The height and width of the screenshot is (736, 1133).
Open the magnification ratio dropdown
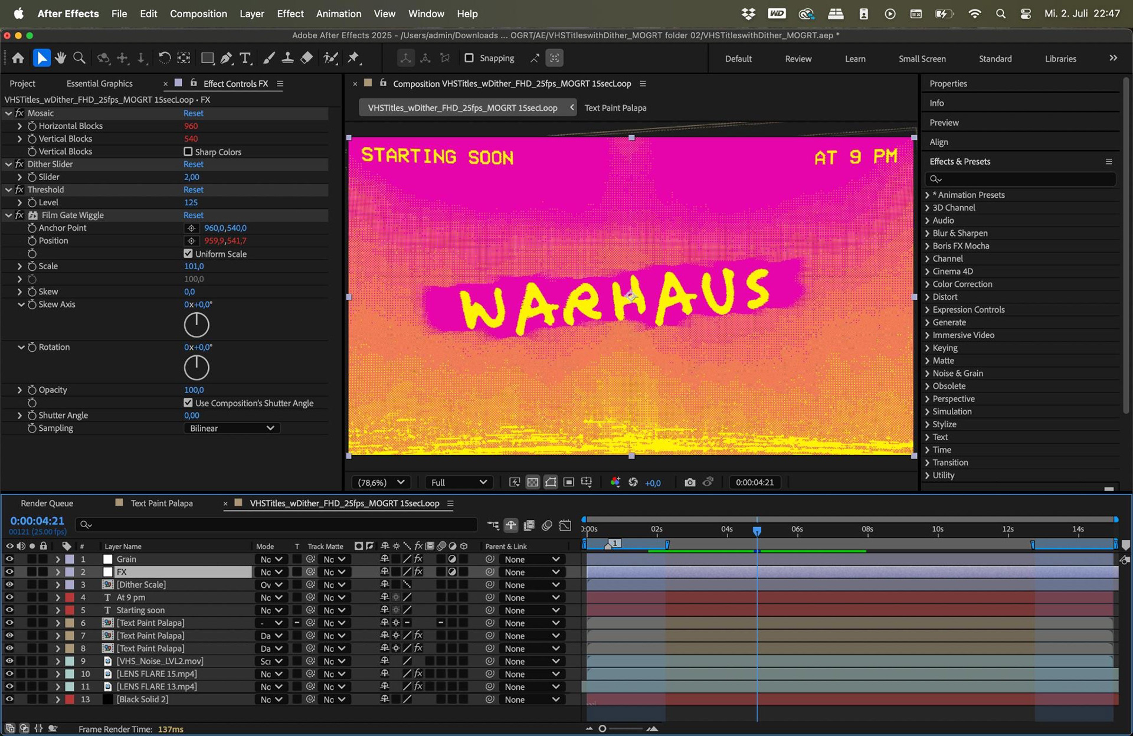pos(380,482)
